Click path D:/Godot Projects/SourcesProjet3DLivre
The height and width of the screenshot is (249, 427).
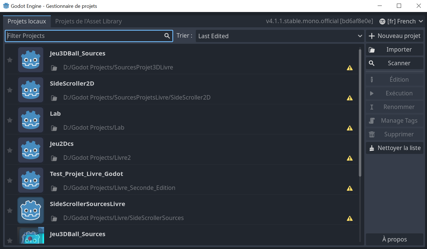tap(118, 67)
